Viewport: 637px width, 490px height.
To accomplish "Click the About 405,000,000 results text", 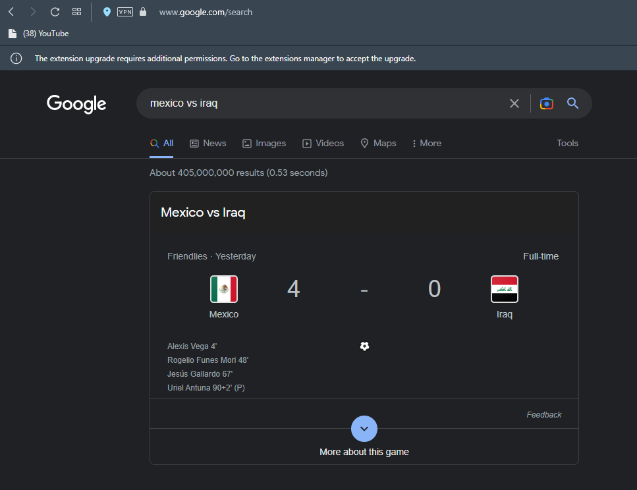I will click(x=238, y=173).
